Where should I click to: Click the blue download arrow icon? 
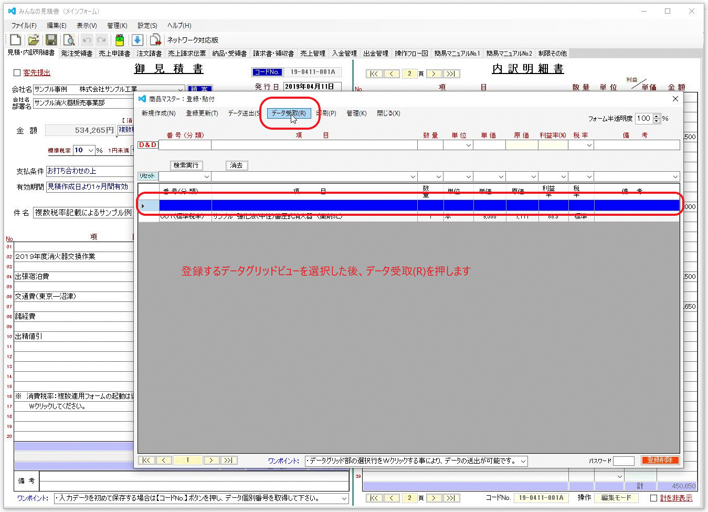coord(138,40)
